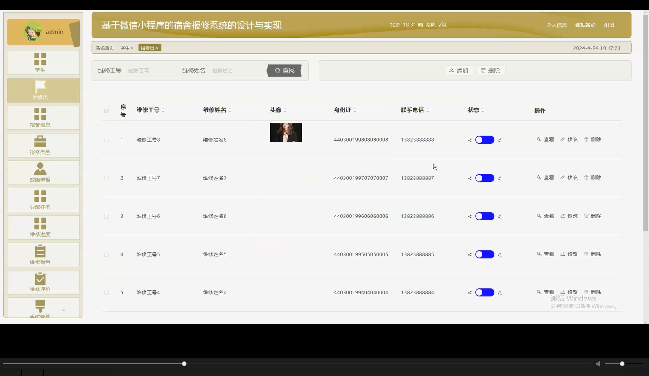Focus the 维修工号 search input
Image resolution: width=649 pixels, height=376 pixels.
[x=152, y=71]
